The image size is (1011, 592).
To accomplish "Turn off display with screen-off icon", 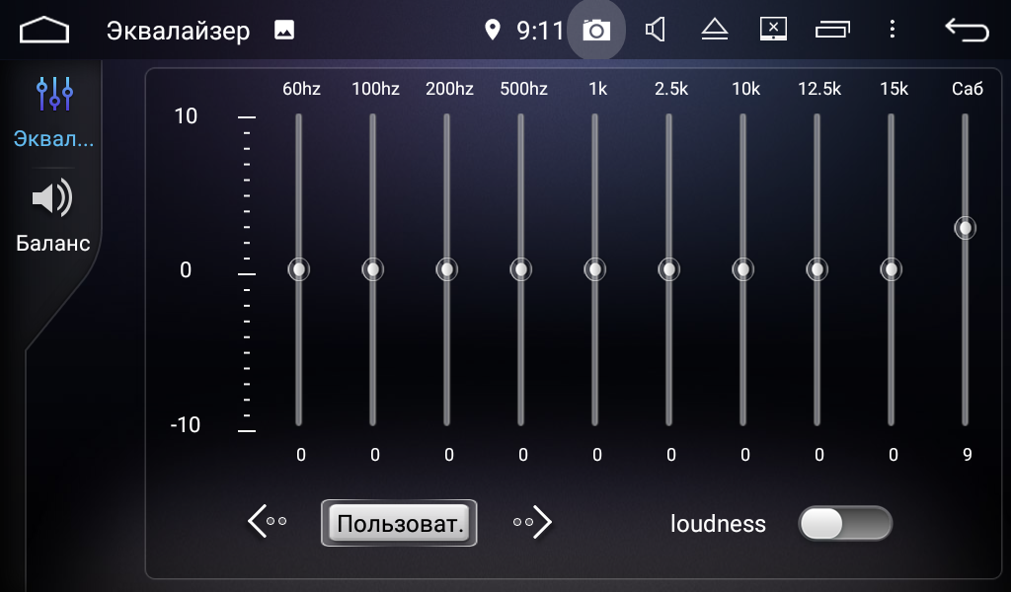I will (773, 30).
